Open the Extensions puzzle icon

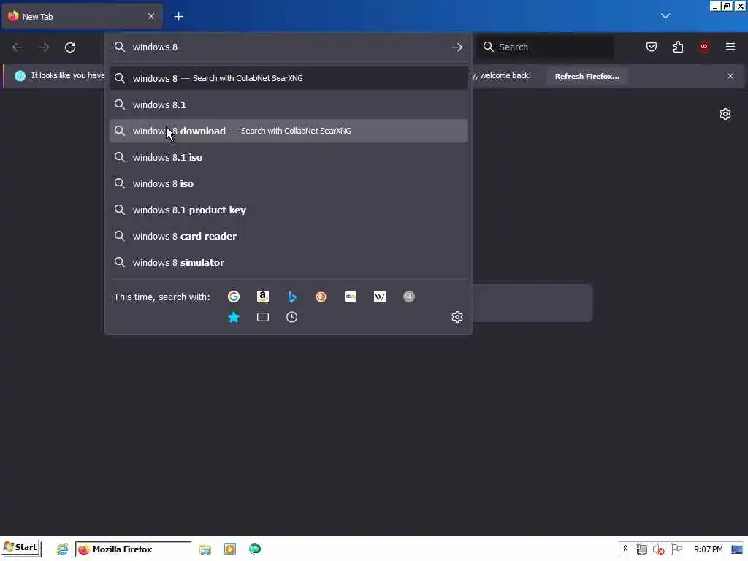tap(678, 47)
